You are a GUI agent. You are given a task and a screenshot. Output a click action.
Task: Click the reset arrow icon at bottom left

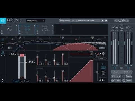pos(3,81)
